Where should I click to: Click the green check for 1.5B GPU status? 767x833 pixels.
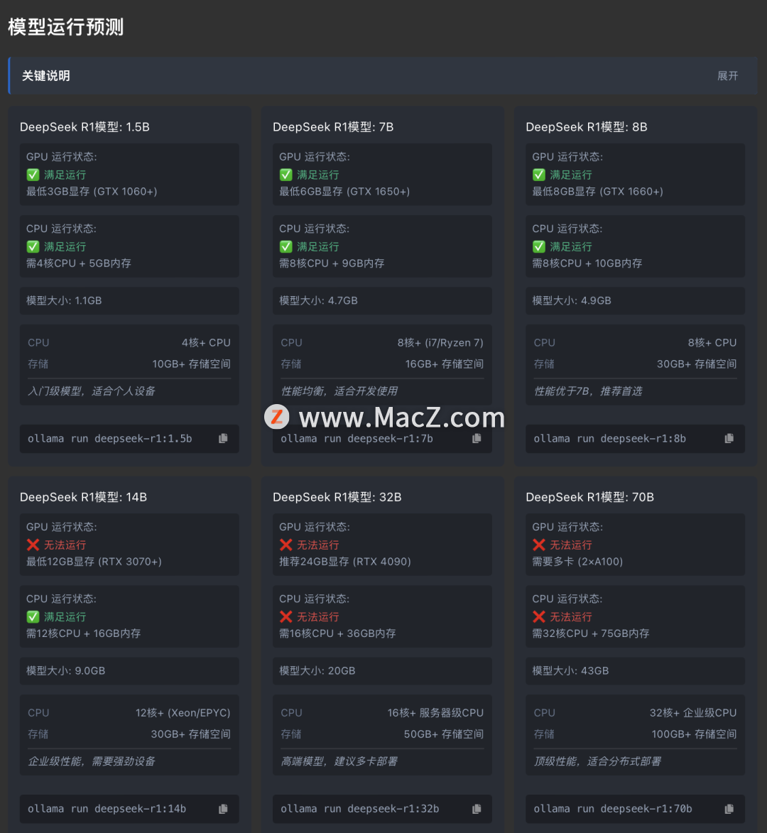click(x=33, y=175)
